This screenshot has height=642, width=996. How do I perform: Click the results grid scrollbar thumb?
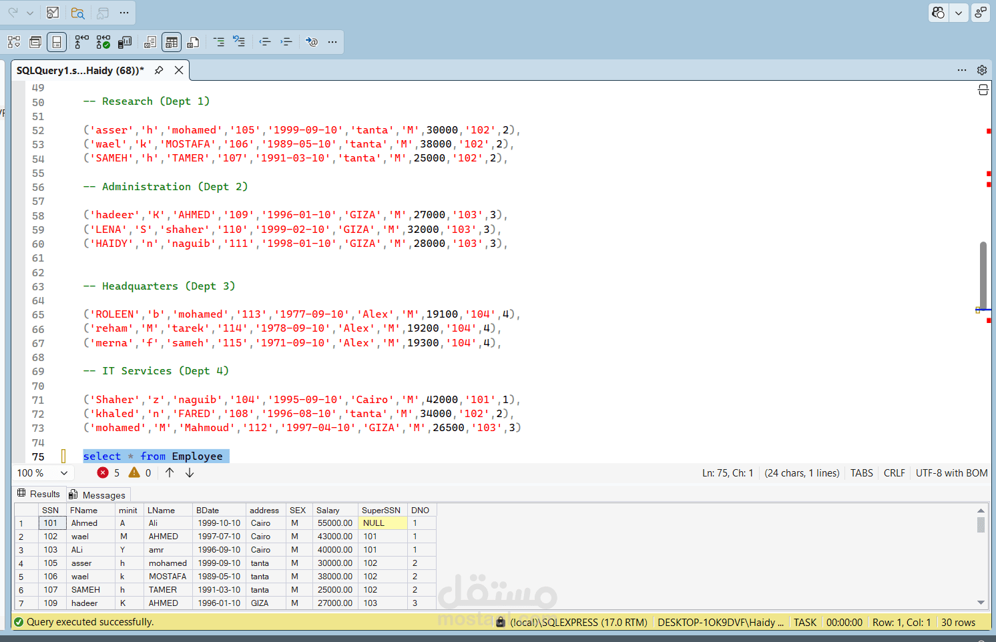click(981, 525)
